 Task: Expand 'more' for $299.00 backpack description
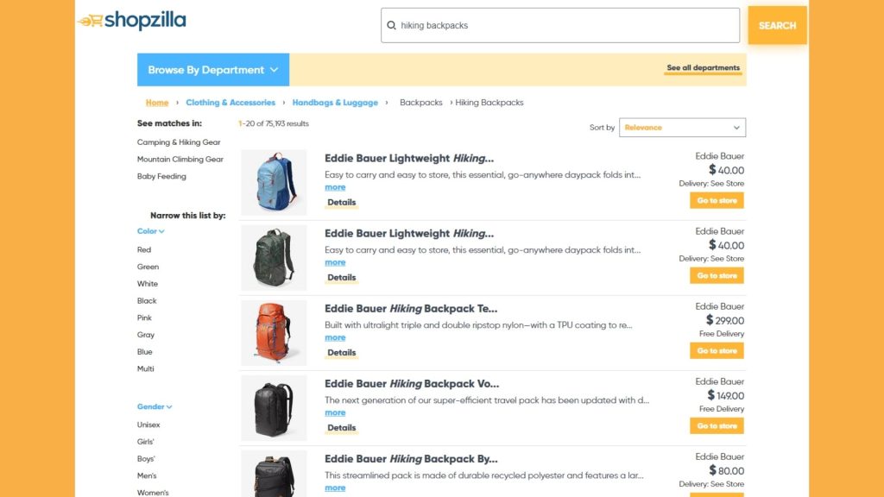click(x=335, y=337)
